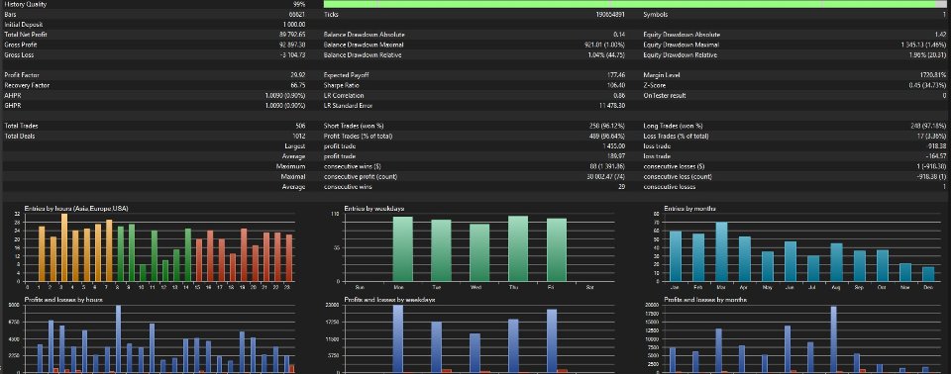Screen dimensions: 951x374
Task: Click the hour 3 bar in Entries by hours
Action: click(64, 248)
